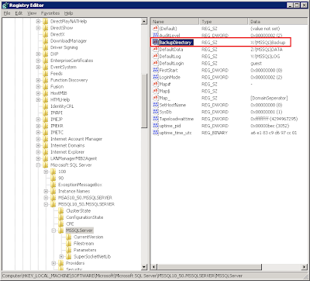Click the DWORD icon for uptime_pid
Viewport: 310px width, 281px height.
[156, 126]
